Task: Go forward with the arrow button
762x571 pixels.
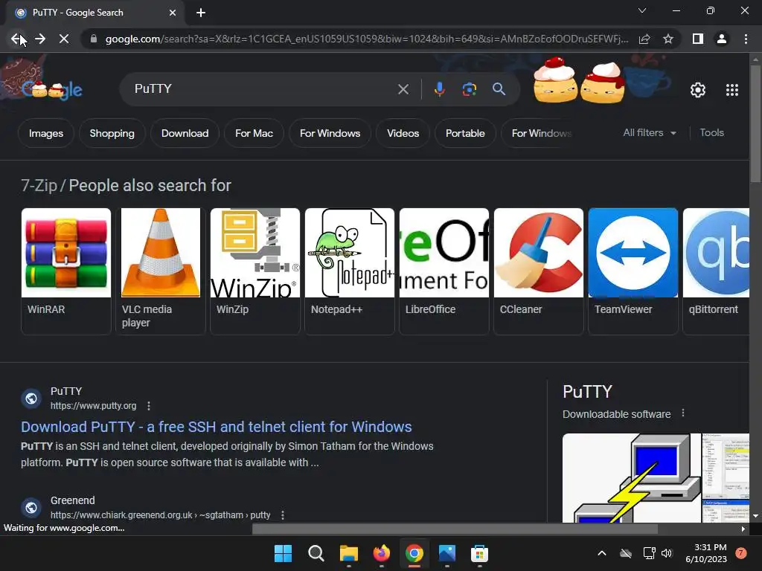Action: point(40,39)
